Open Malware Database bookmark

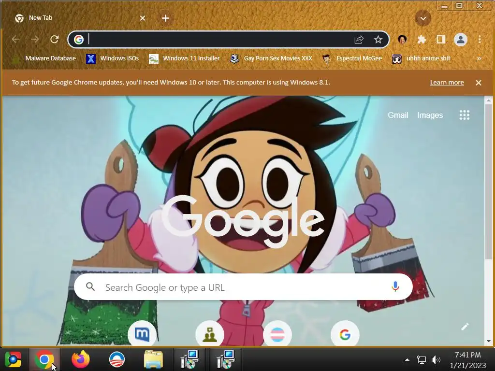43,58
